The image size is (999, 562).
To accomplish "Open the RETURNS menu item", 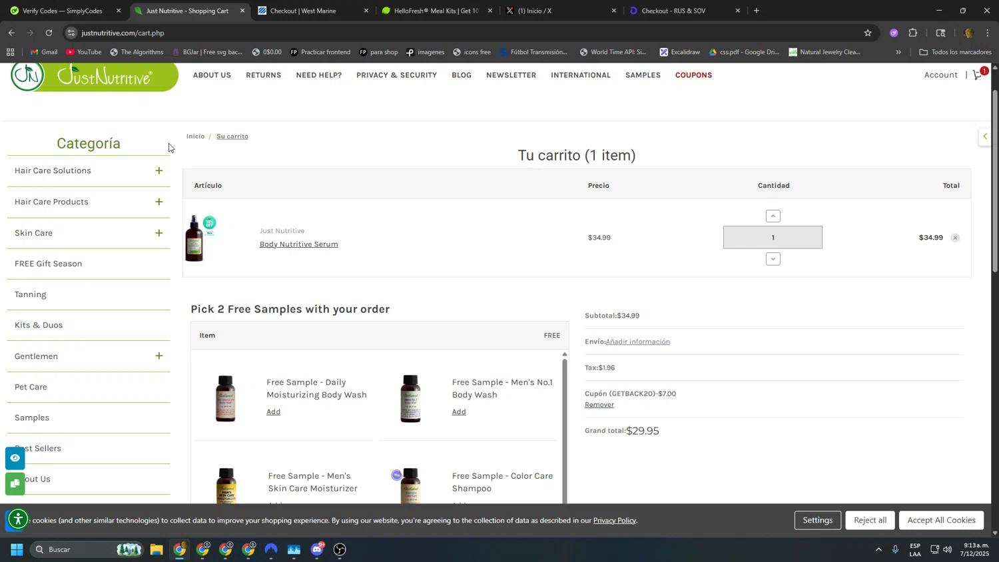I will [x=263, y=75].
